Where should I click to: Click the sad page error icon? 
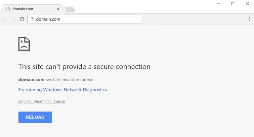(x=24, y=44)
